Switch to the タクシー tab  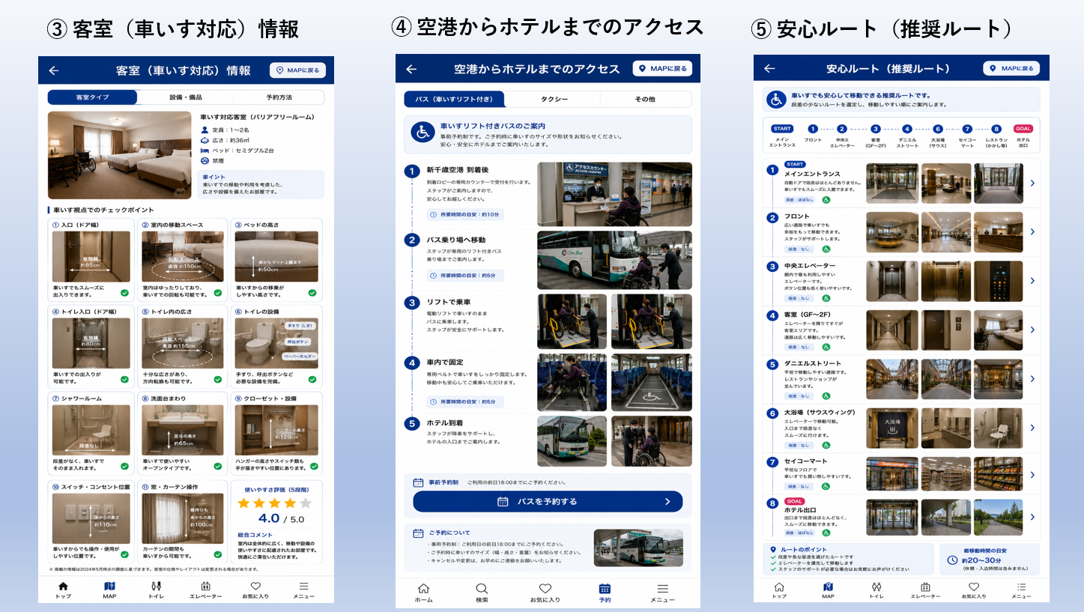pyautogui.click(x=554, y=99)
